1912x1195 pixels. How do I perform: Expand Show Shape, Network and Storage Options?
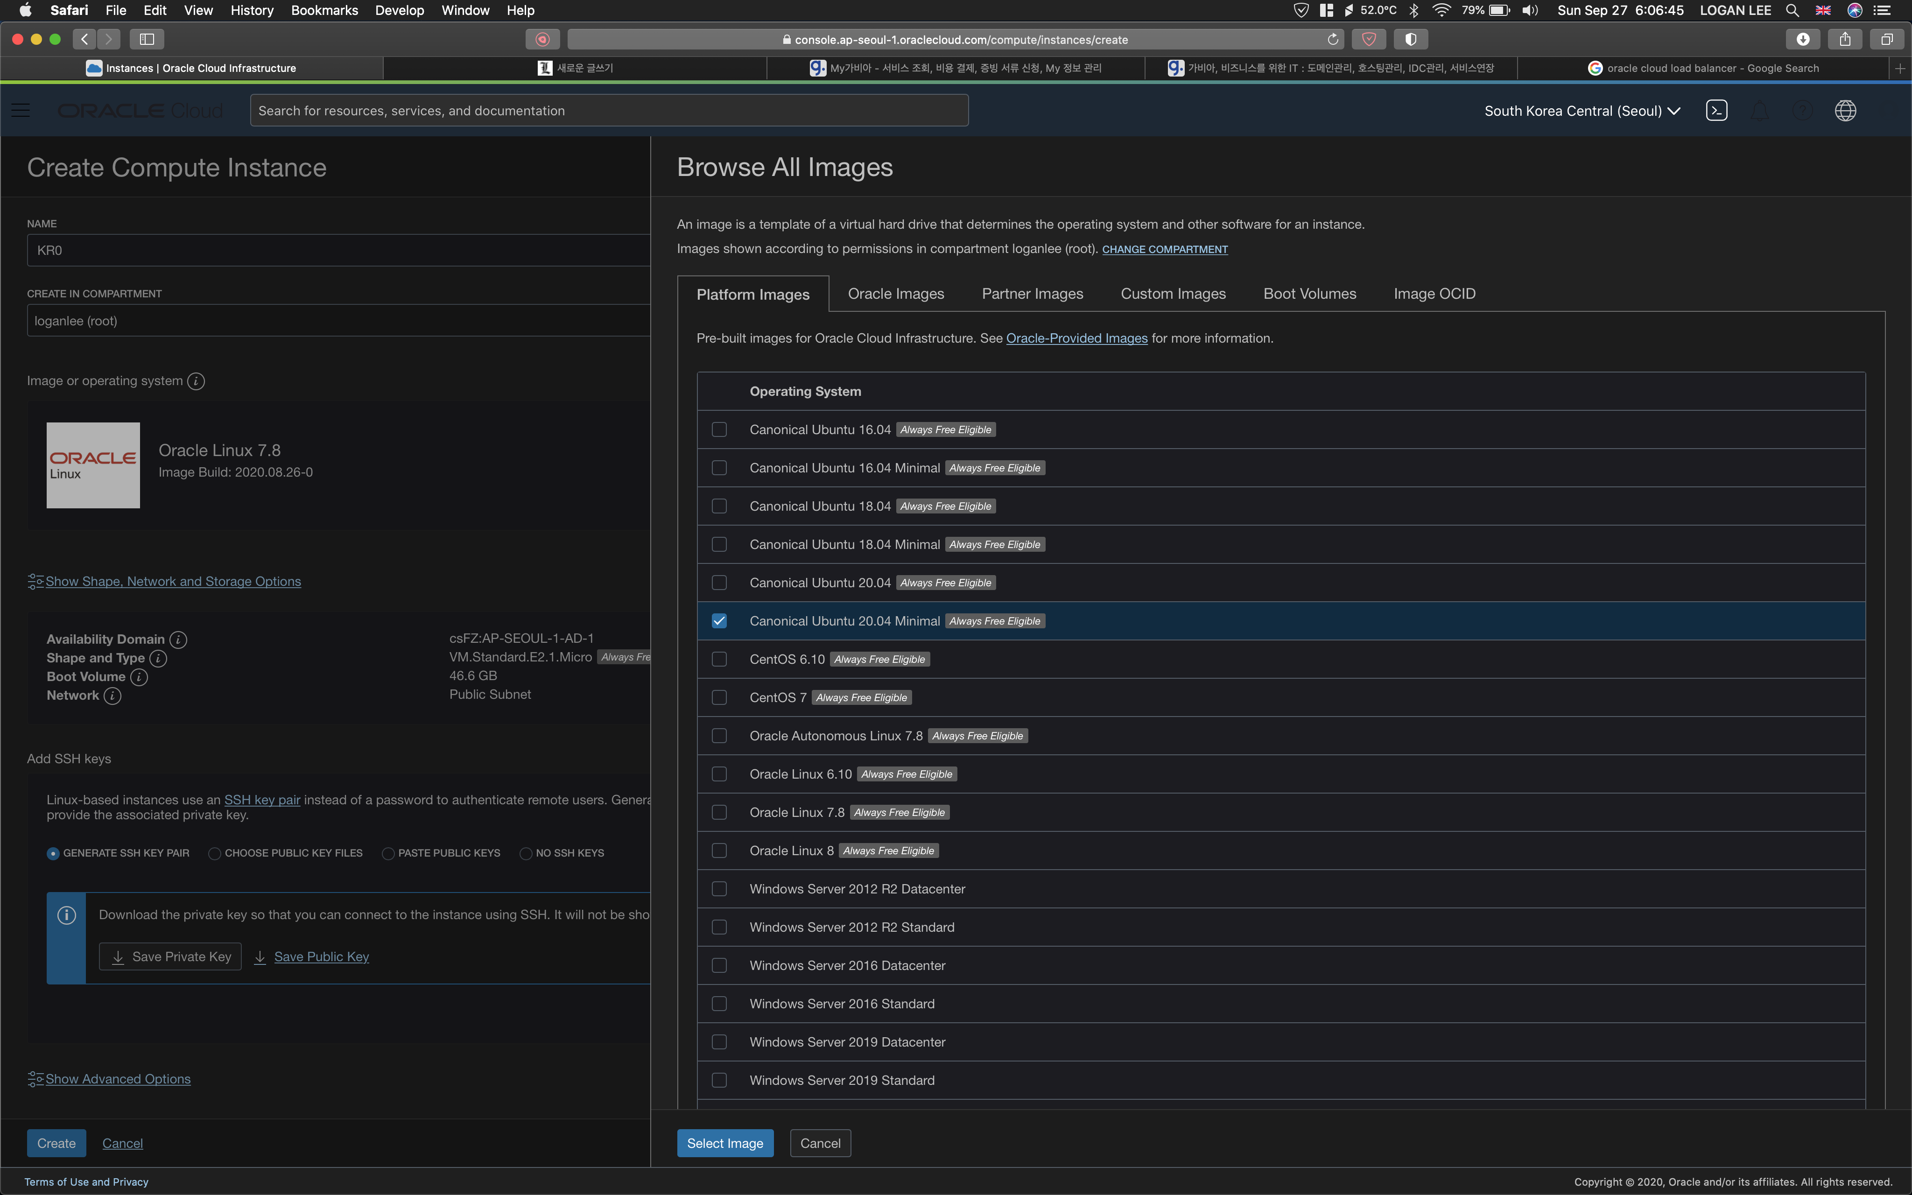172,582
